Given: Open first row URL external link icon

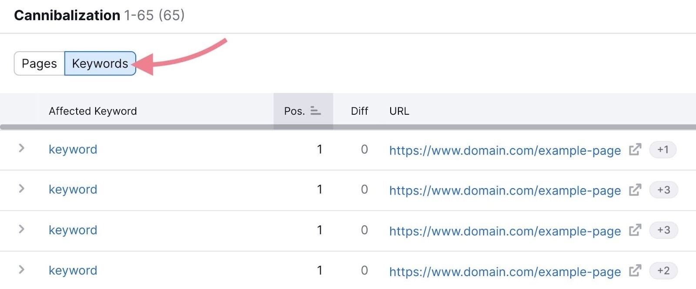Looking at the screenshot, I should pos(635,149).
